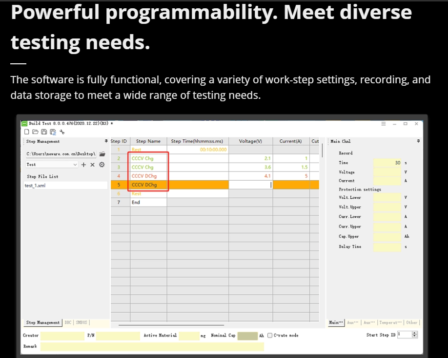Open step management gear settings
The width and height of the screenshot is (448, 358).
pyautogui.click(x=102, y=165)
